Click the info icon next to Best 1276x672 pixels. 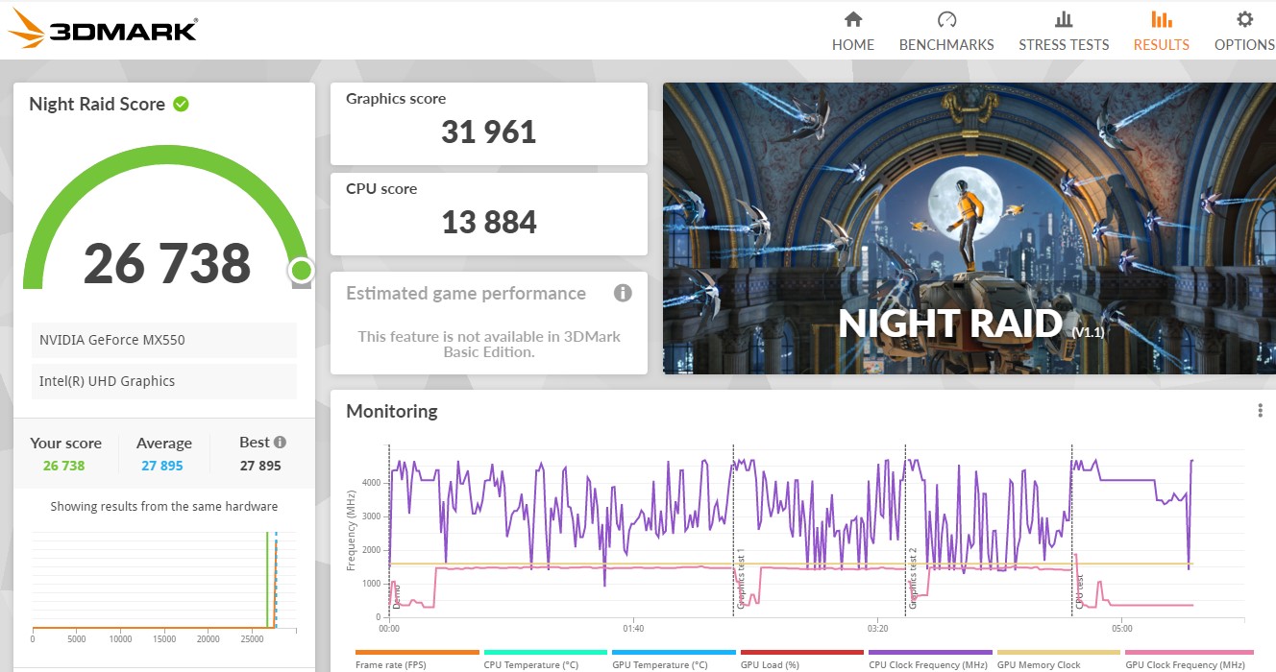(280, 443)
